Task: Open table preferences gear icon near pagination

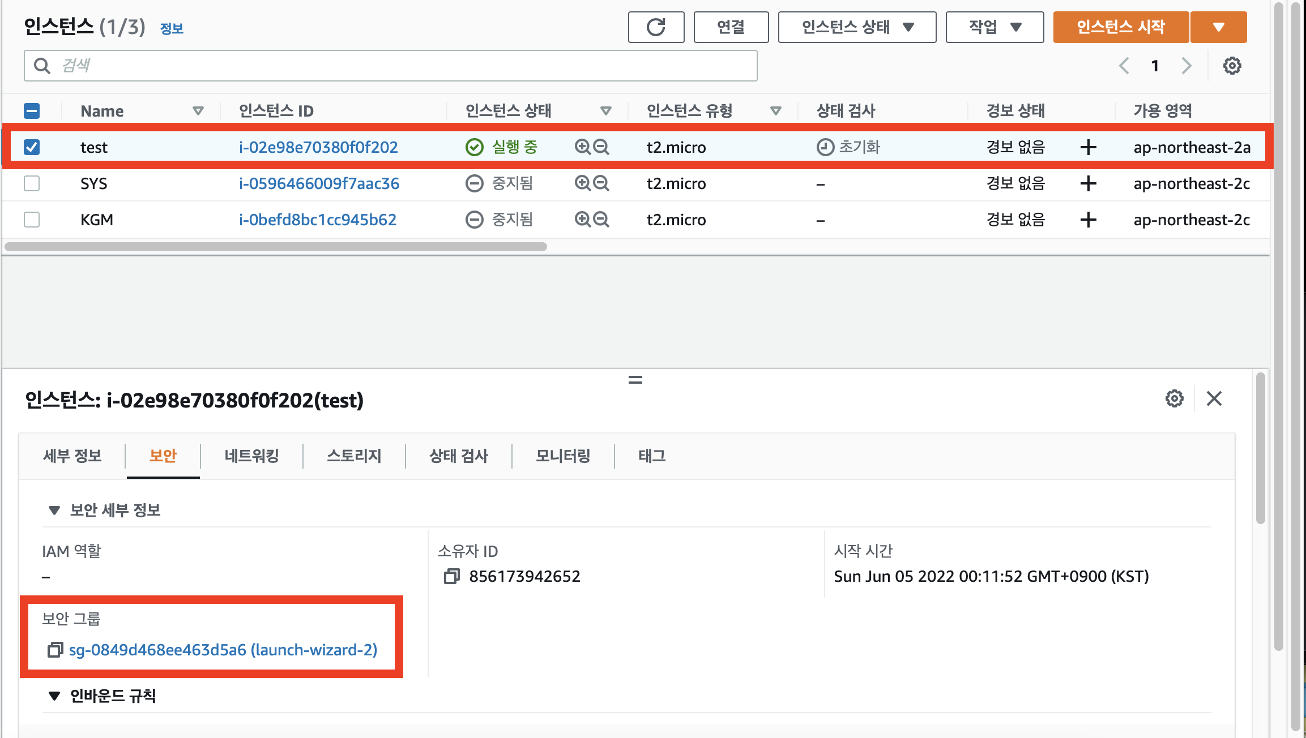Action: coord(1232,66)
